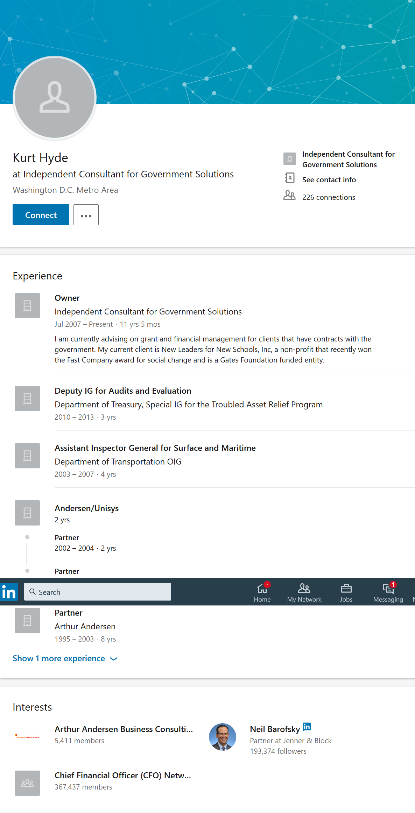
Task: Click the contact info address book icon
Action: 289,178
